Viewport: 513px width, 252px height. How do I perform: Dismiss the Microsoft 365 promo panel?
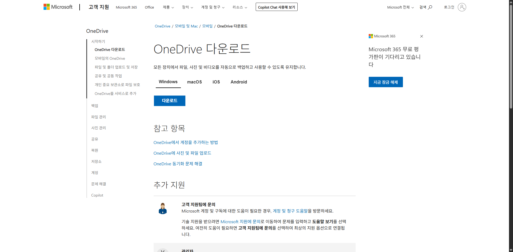tap(422, 36)
